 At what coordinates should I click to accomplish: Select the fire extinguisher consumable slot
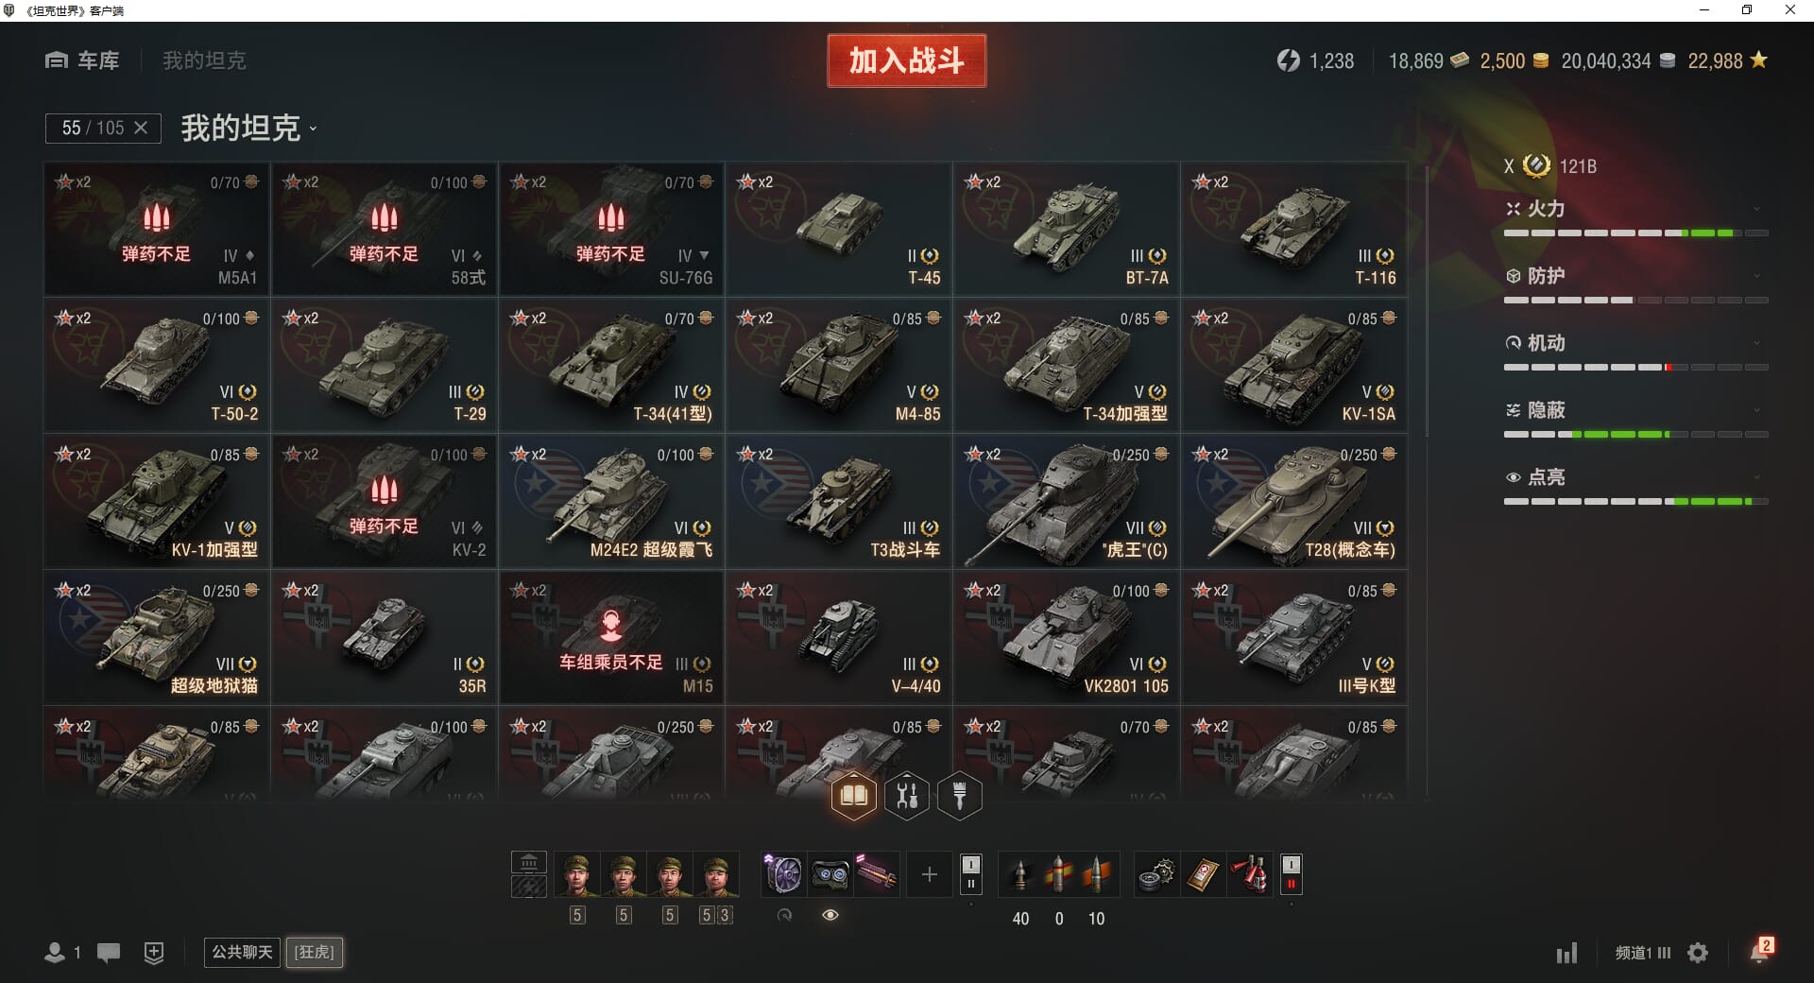(1249, 874)
